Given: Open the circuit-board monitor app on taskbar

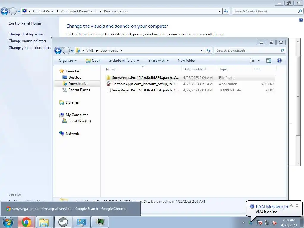Looking at the screenshot, I should point(100,222).
